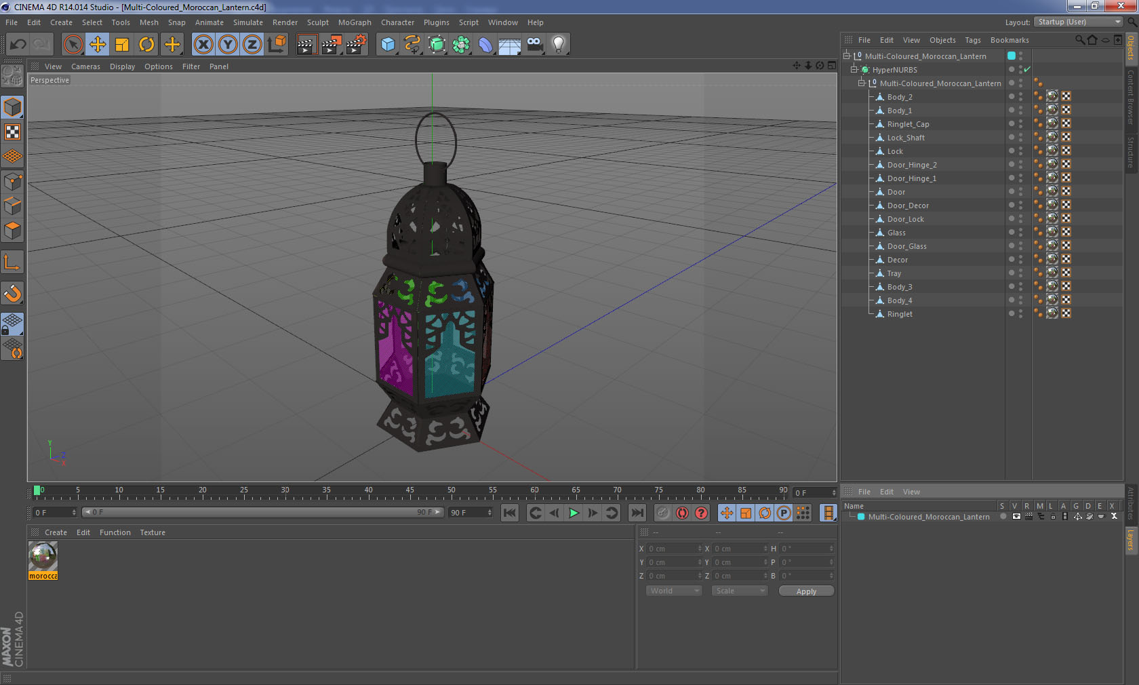The height and width of the screenshot is (685, 1139).
Task: Open the Sculpt menu
Action: (x=317, y=22)
